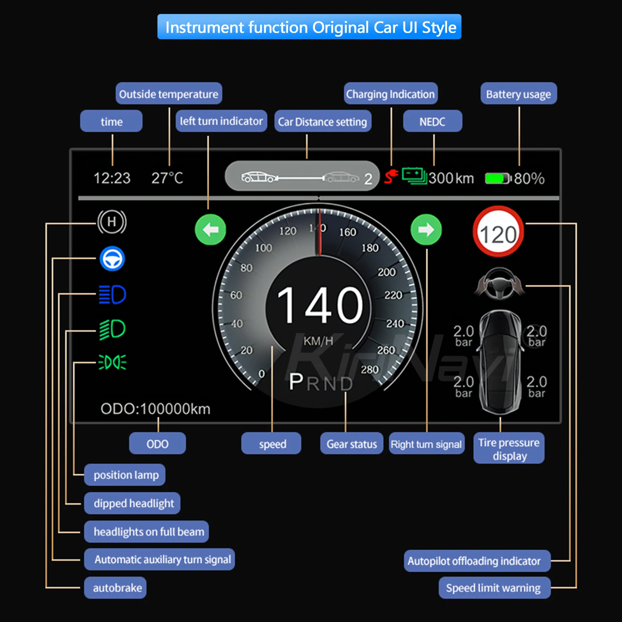Viewport: 622px width, 622px height.
Task: Click the 'Outside temperature' label
Action: [x=169, y=93]
